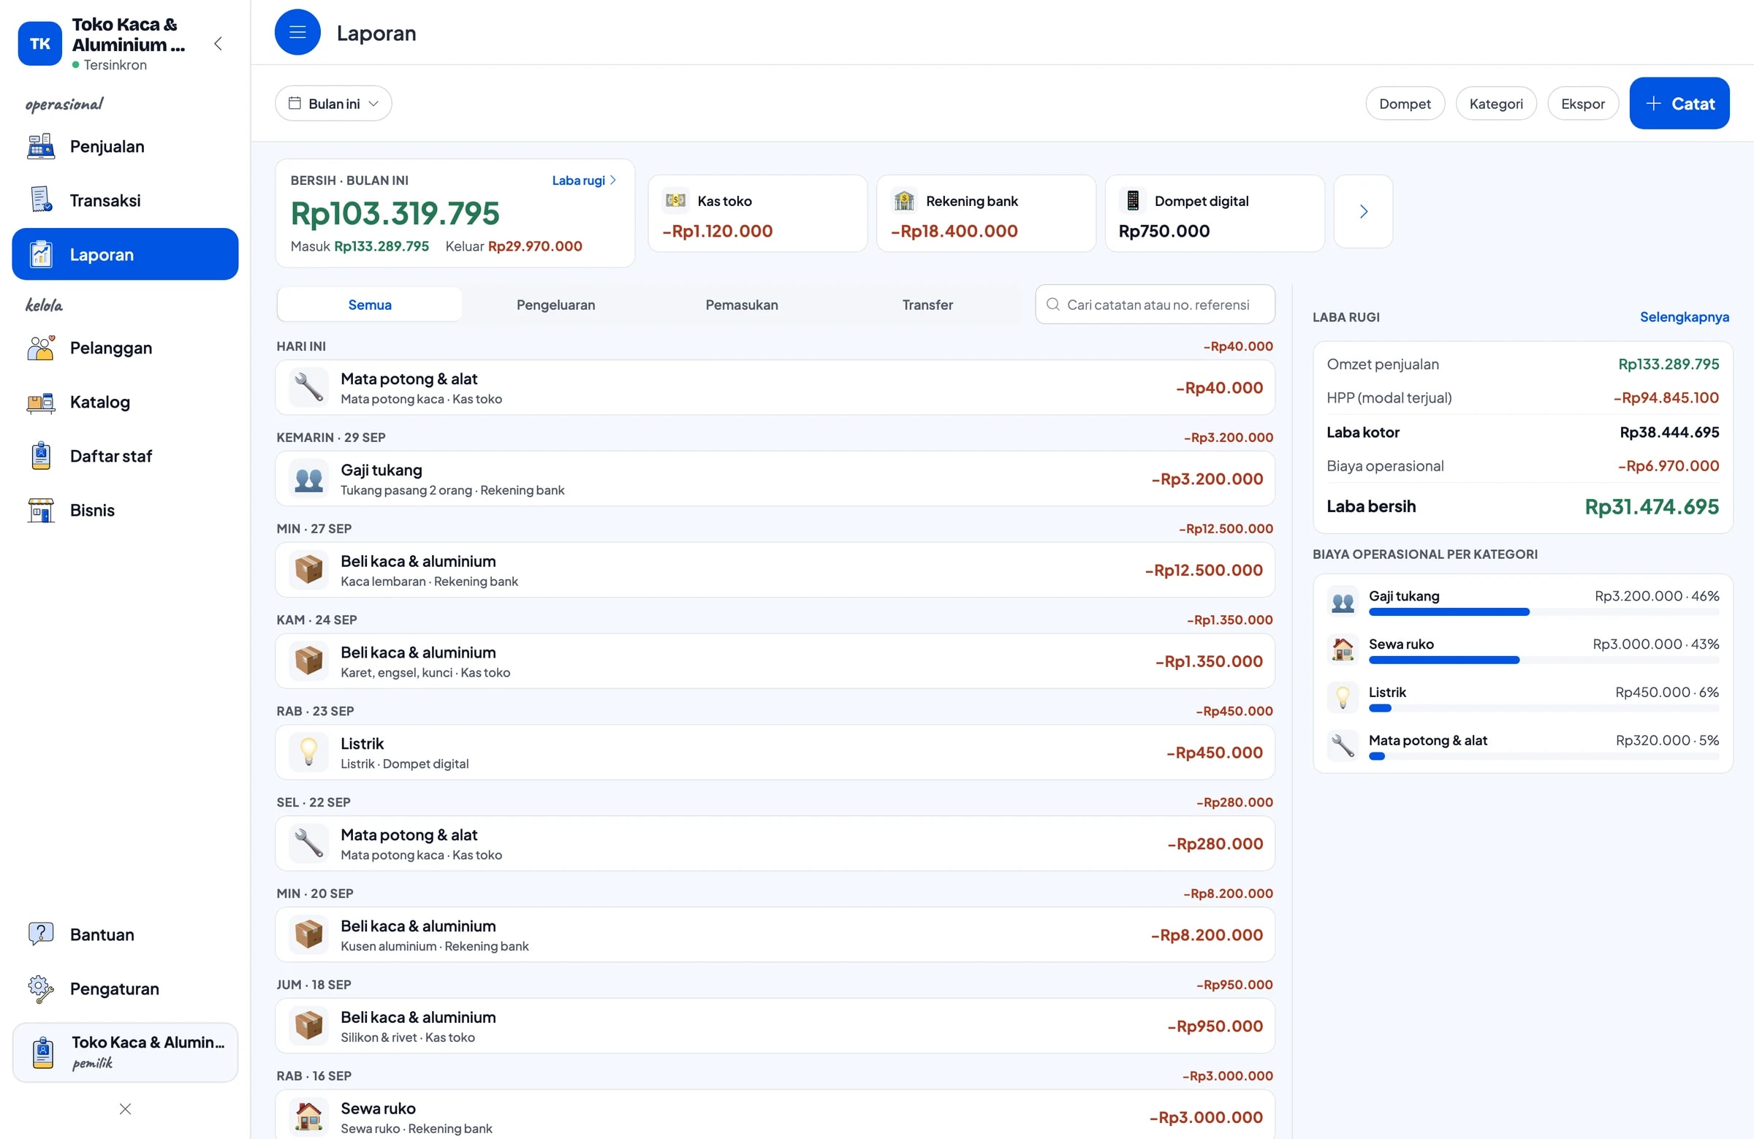The height and width of the screenshot is (1139, 1754).
Task: Click the blue Catat button
Action: point(1679,104)
